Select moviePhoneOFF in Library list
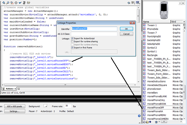Image resolution: width=187 pixels, height=125 pixels. 163,107
